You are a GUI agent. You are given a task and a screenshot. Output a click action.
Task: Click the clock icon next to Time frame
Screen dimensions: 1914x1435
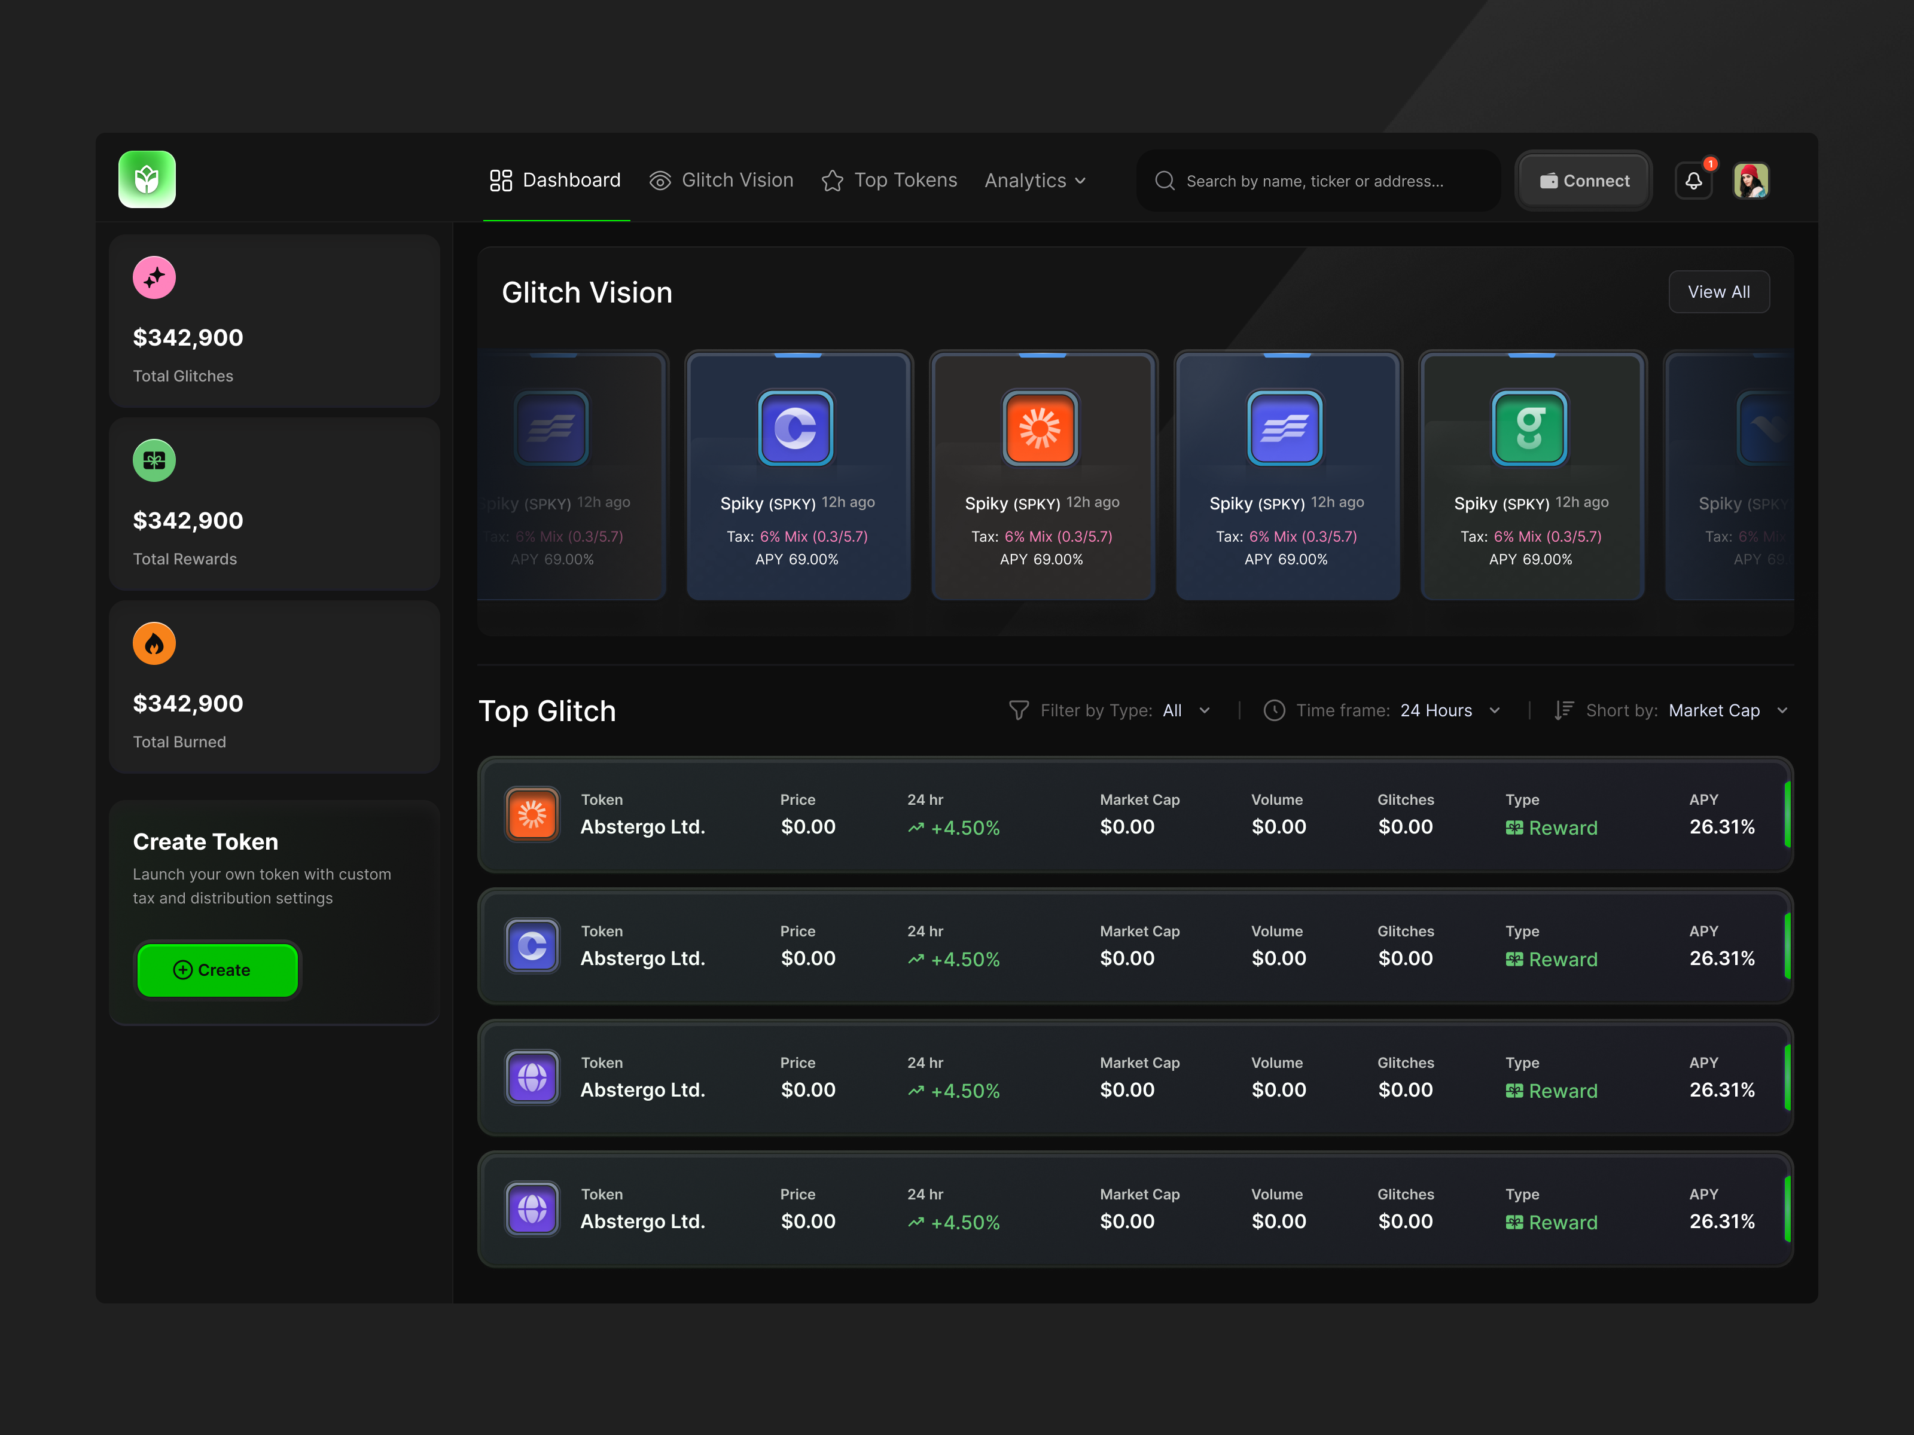pos(1273,710)
